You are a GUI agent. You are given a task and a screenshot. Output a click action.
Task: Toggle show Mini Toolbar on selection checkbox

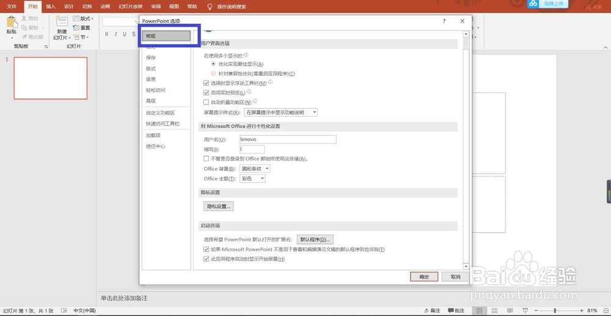pyautogui.click(x=207, y=83)
